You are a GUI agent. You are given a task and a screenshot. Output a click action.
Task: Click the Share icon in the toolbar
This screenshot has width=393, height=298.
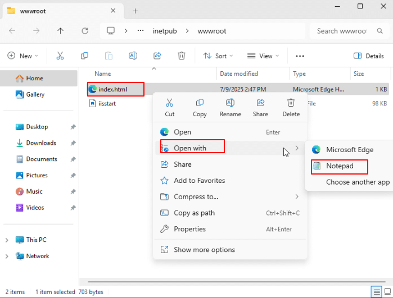click(x=157, y=56)
